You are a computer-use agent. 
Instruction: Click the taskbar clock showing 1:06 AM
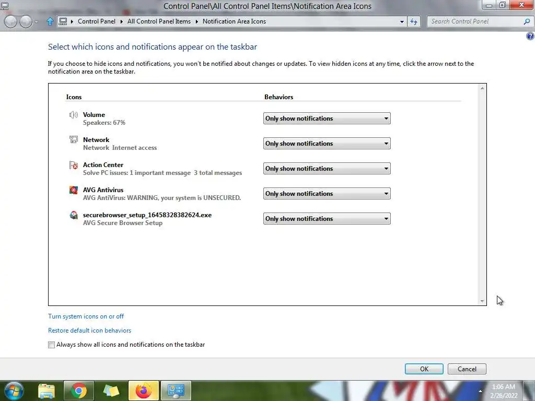(504, 391)
